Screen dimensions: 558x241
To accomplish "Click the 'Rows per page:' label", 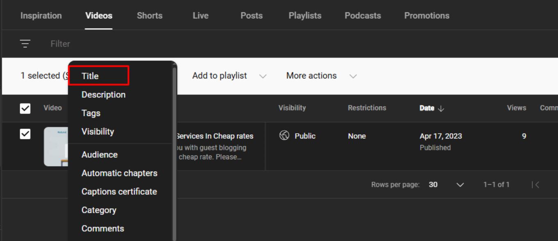I will point(395,185).
